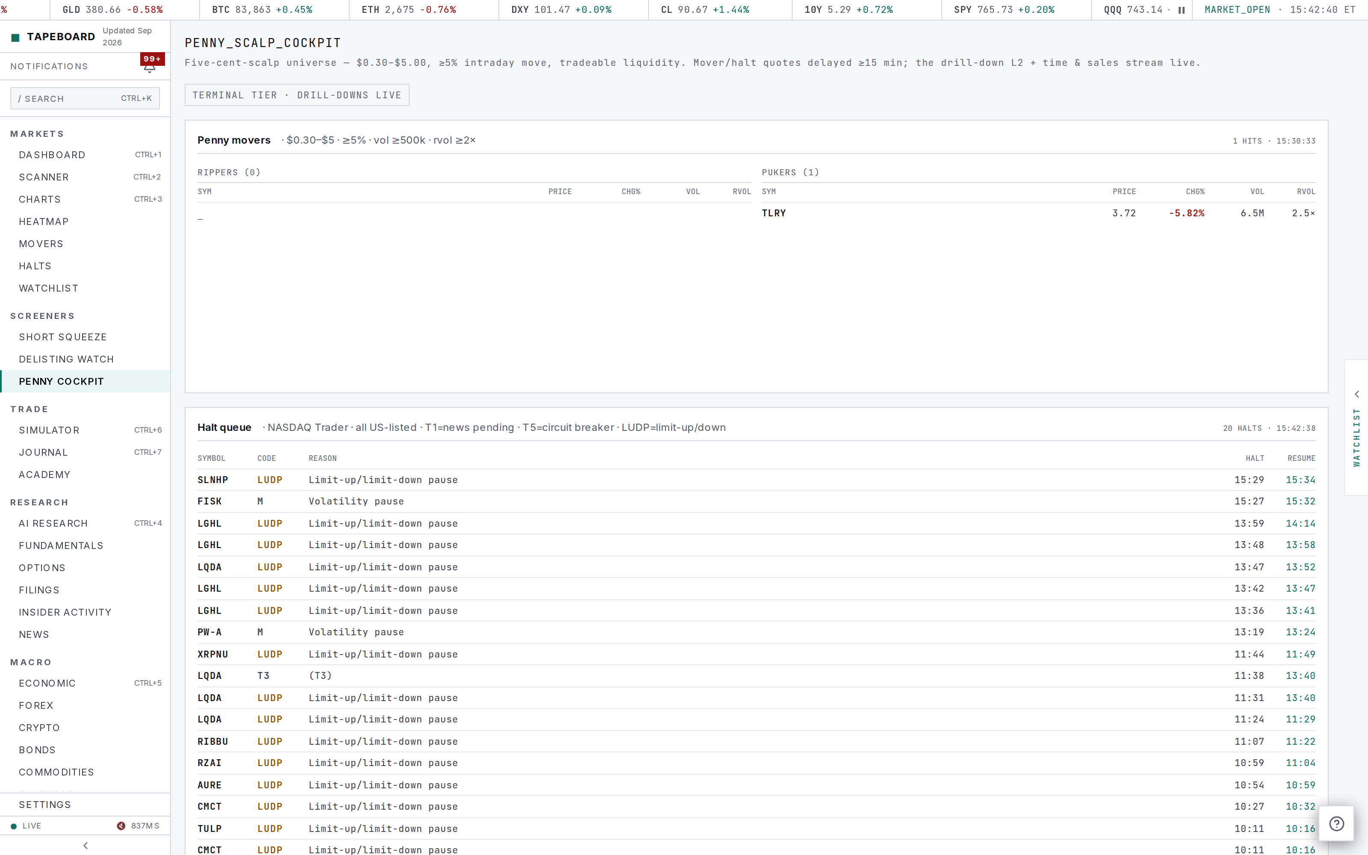Click the LIVE connection status indicator
Viewport: 1368px width, 855px height.
(26, 826)
